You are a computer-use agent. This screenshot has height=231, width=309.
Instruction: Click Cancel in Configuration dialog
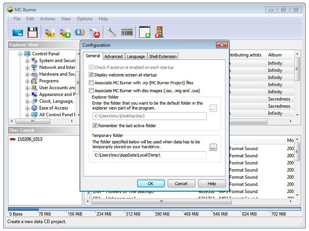click(x=181, y=184)
